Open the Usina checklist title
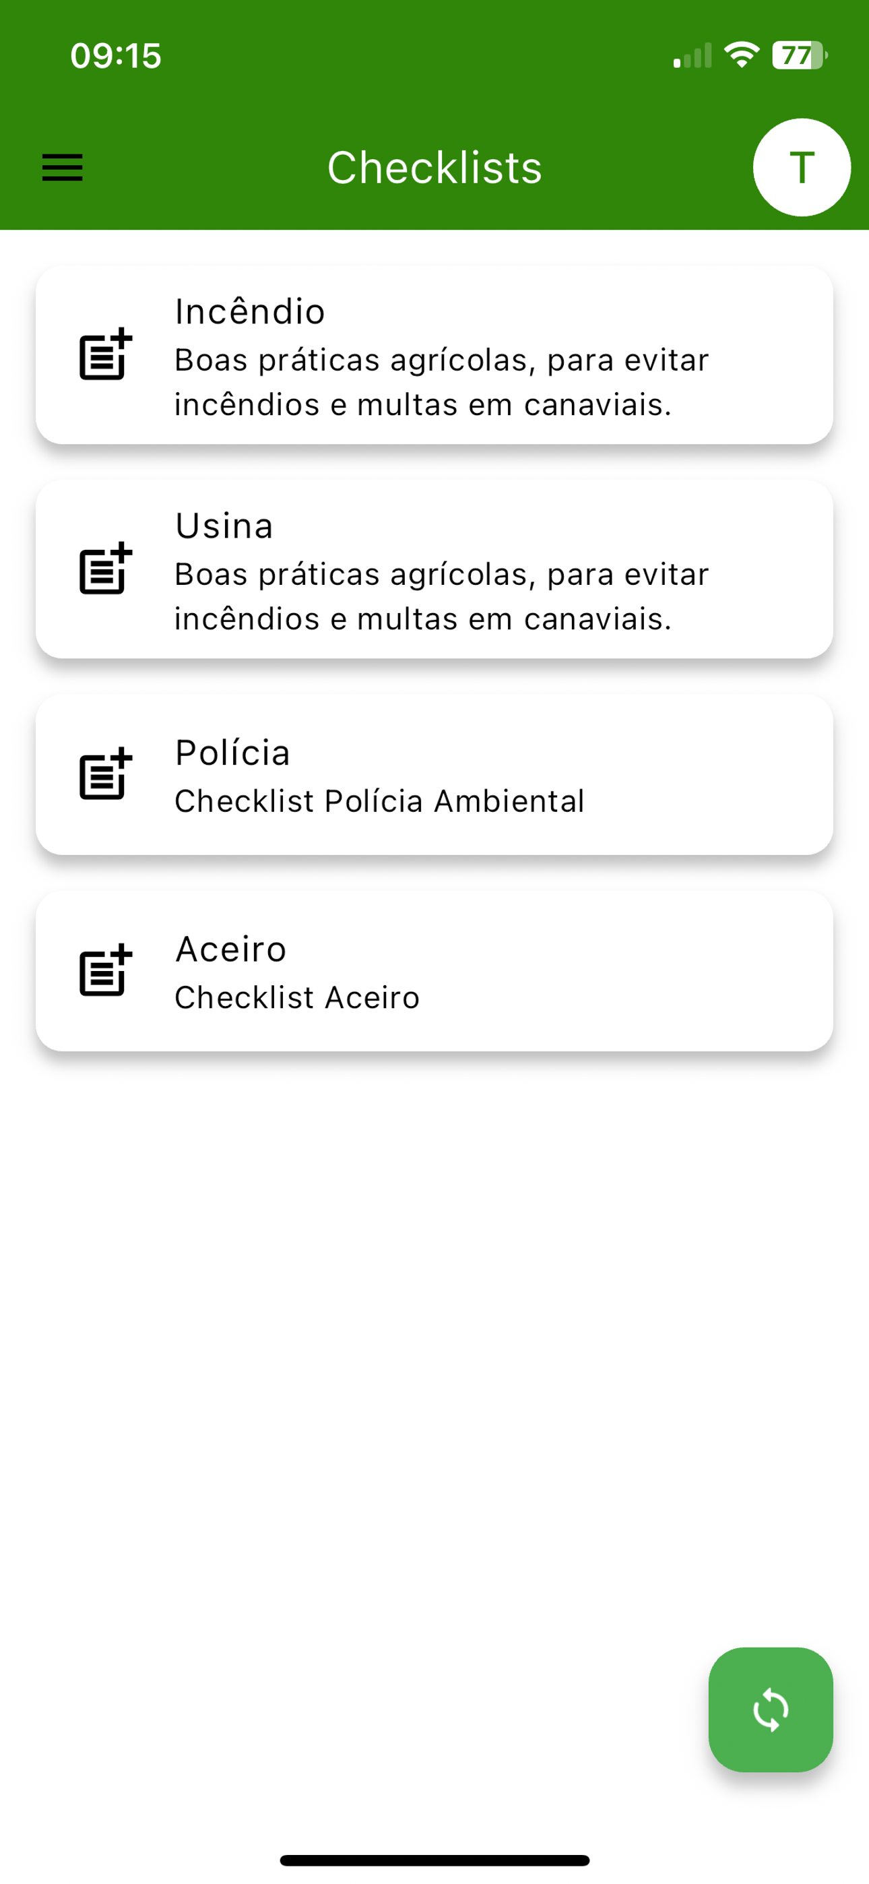Image resolution: width=869 pixels, height=1884 pixels. pyautogui.click(x=224, y=526)
